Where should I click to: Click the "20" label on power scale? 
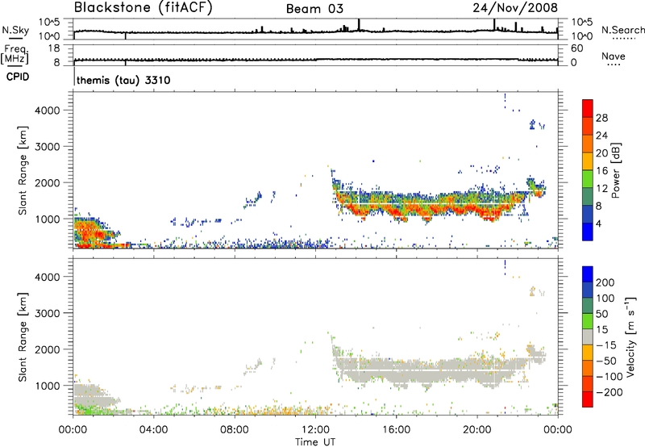601,153
